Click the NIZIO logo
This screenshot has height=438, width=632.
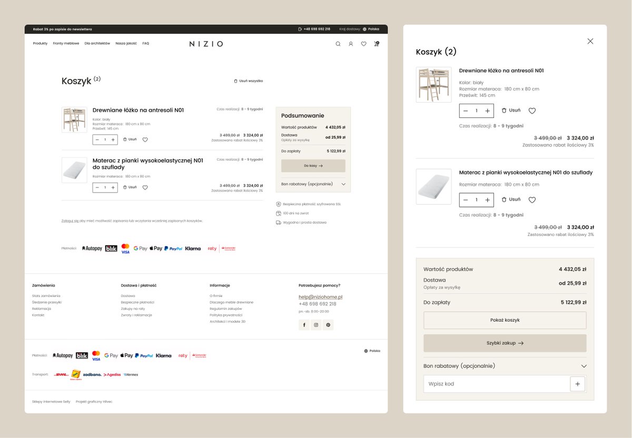pyautogui.click(x=206, y=44)
